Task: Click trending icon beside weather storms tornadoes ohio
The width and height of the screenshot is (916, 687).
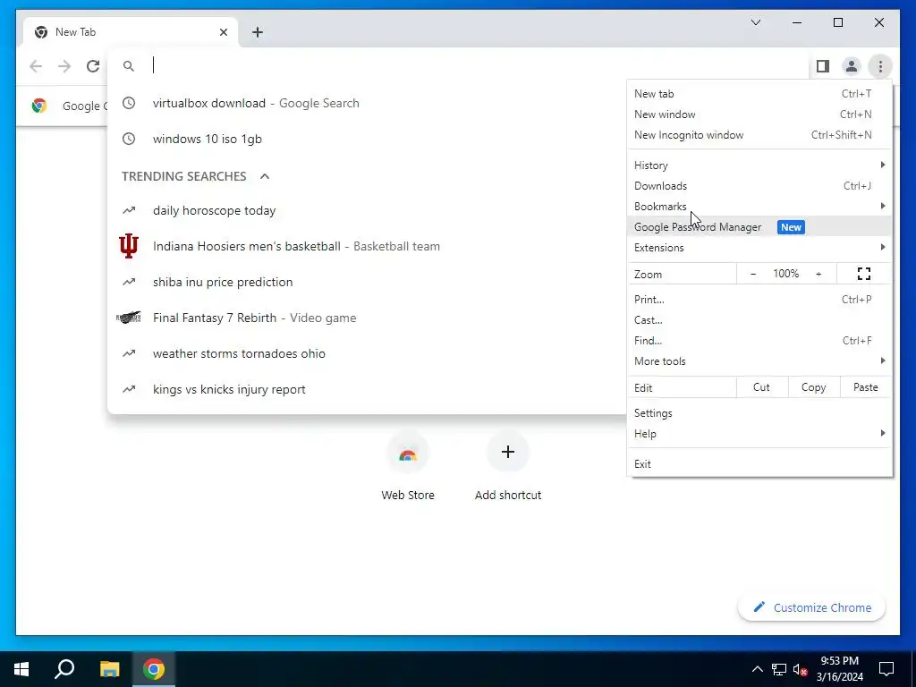Action: coord(129,353)
